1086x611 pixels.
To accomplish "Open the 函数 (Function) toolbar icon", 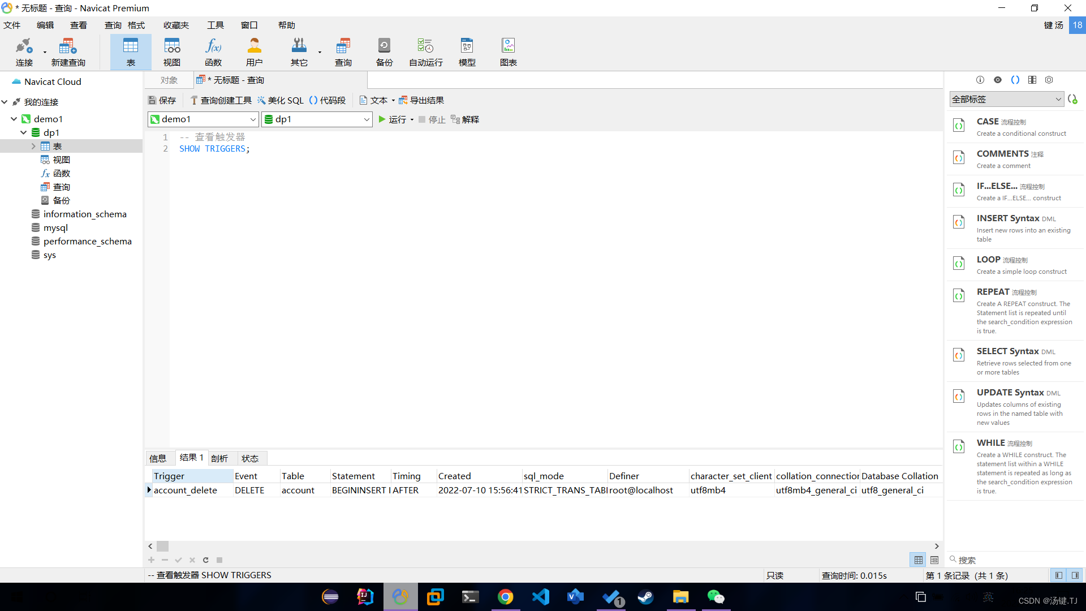I will point(213,51).
